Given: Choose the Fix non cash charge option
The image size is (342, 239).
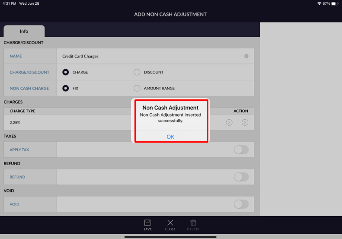Looking at the screenshot, I should [x=66, y=88].
